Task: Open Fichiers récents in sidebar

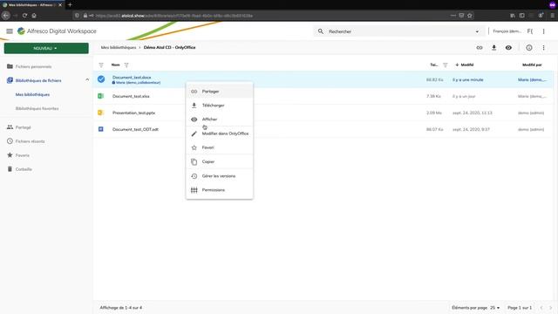Action: [31, 141]
